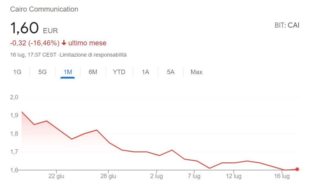Click the -0,32 (-16,46%) change text
Image resolution: width=313 pixels, height=187 pixels.
[x=35, y=43]
